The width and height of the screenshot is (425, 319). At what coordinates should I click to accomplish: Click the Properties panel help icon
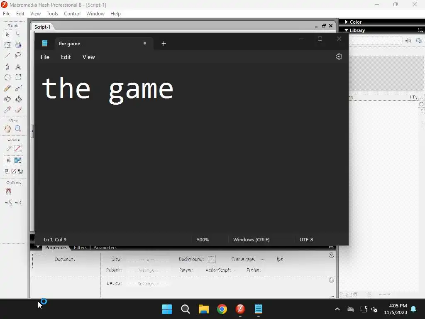pyautogui.click(x=331, y=255)
